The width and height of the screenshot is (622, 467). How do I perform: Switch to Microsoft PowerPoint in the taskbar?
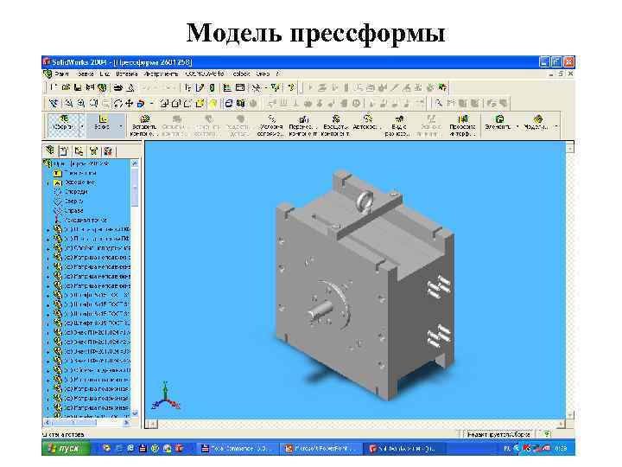coord(321,448)
